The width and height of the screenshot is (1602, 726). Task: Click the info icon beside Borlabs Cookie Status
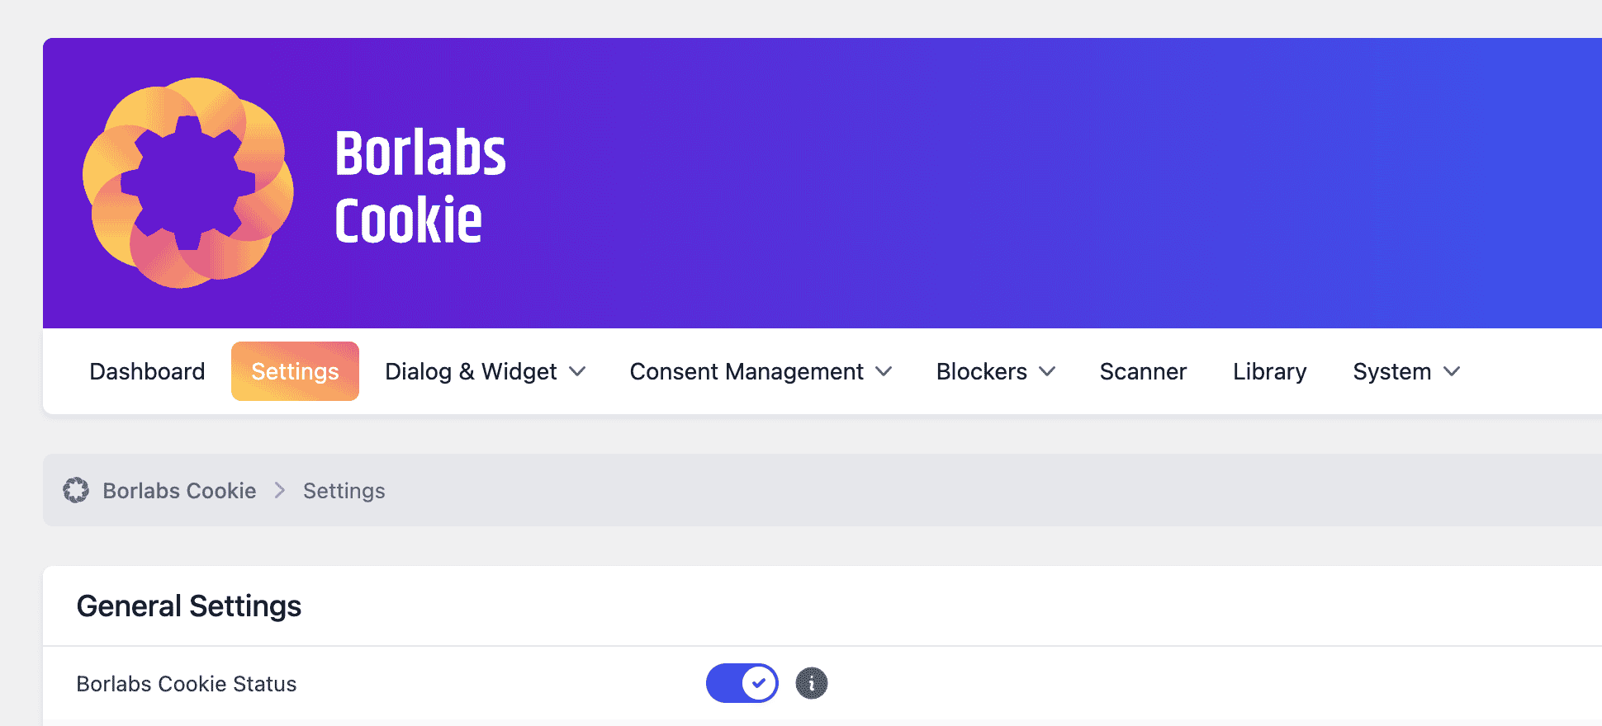pyautogui.click(x=811, y=683)
